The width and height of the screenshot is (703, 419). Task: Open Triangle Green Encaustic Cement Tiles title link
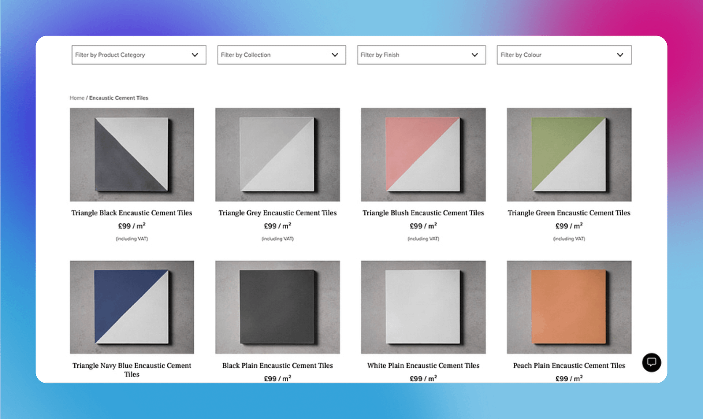(x=569, y=213)
